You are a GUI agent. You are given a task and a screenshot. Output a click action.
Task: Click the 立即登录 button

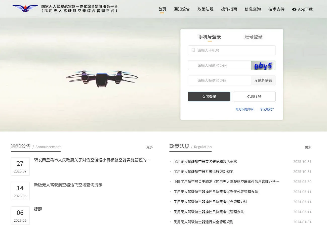[x=209, y=97]
